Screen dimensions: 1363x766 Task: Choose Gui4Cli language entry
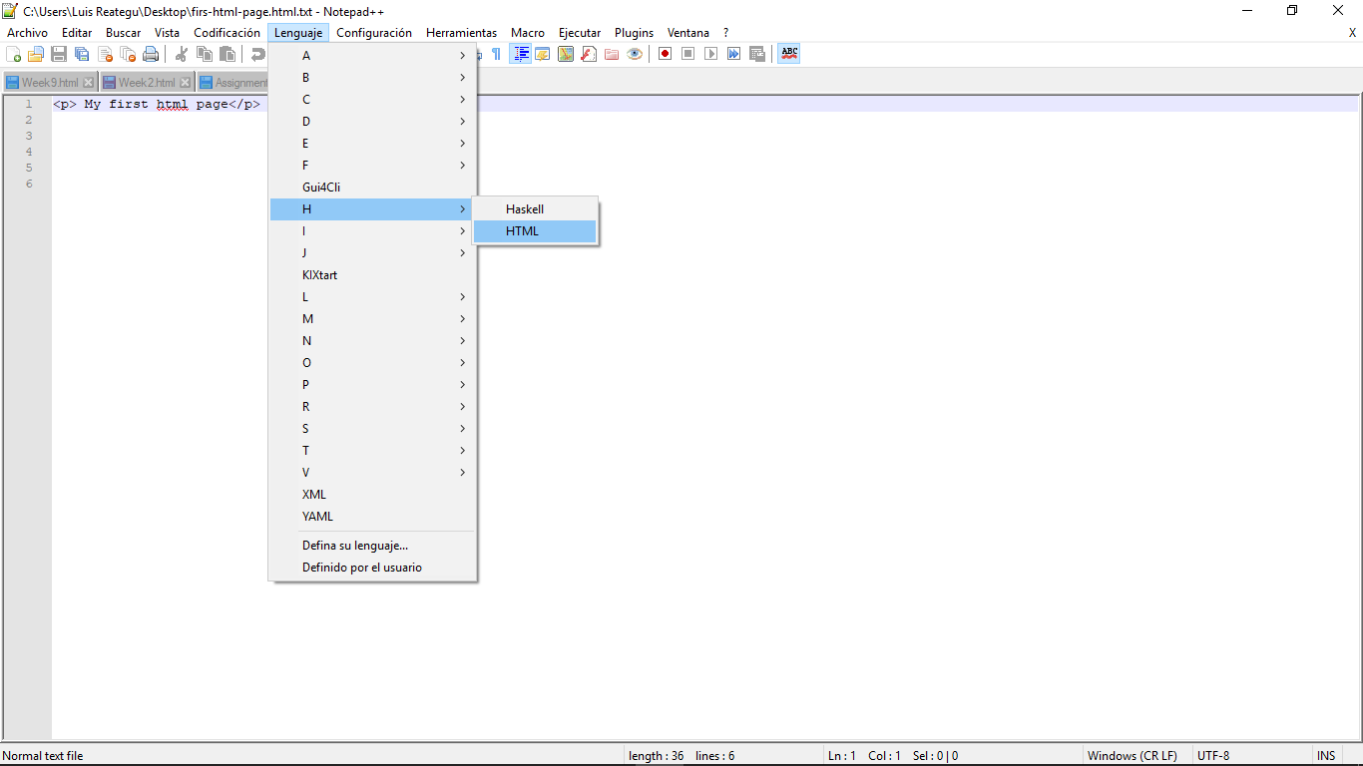[373, 188]
